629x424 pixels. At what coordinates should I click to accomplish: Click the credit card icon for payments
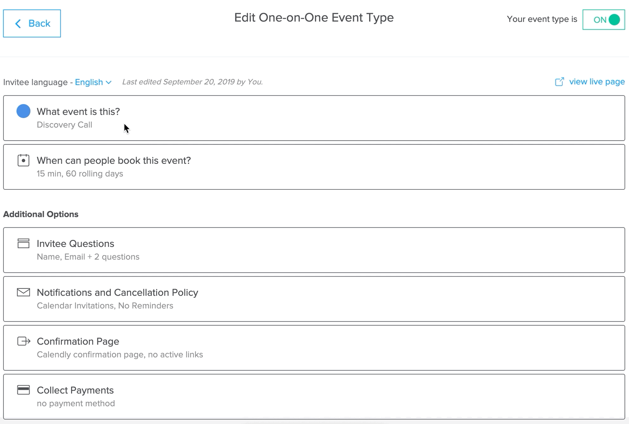(23, 390)
